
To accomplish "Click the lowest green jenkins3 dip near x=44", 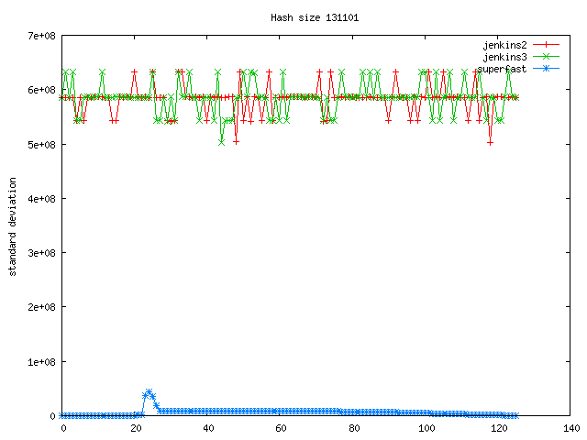I will 222,142.
